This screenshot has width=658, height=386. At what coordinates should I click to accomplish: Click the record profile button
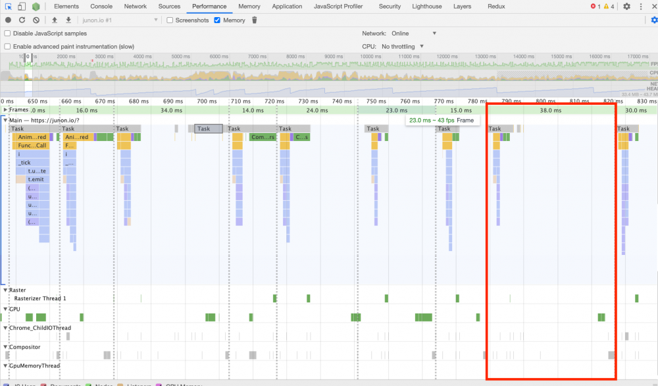click(x=8, y=20)
